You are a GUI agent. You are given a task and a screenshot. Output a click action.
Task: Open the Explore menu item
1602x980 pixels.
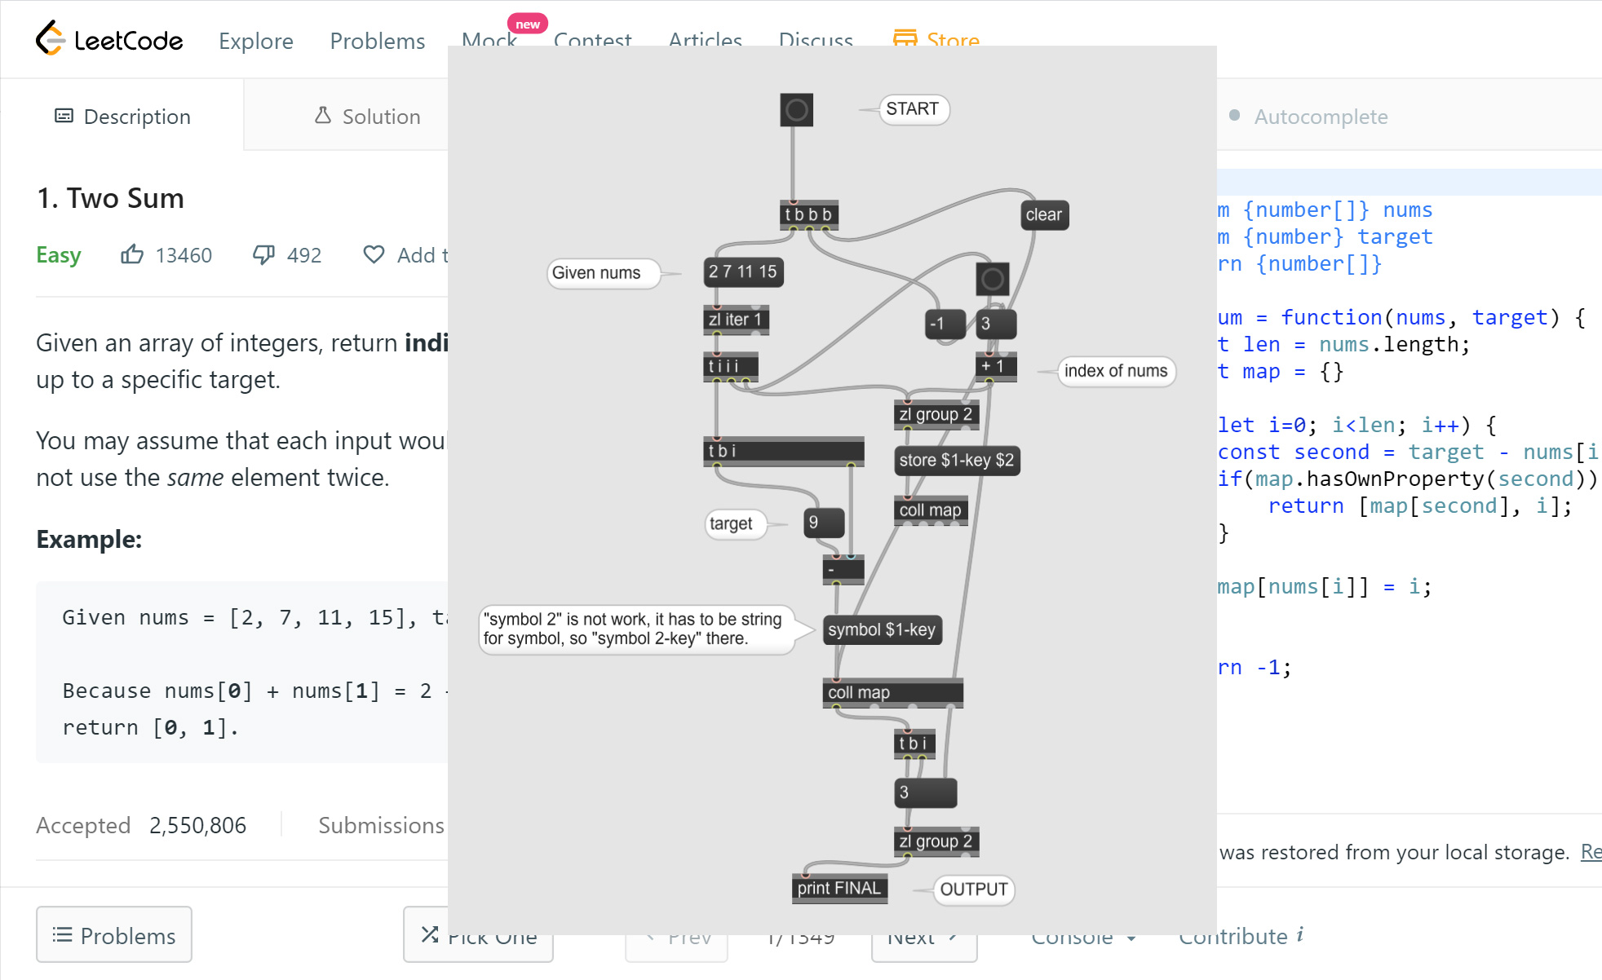pyautogui.click(x=256, y=41)
